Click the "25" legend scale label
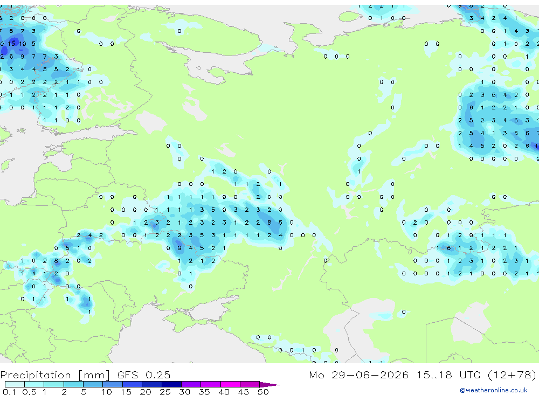This screenshot has height=395, width=539. tap(165, 392)
